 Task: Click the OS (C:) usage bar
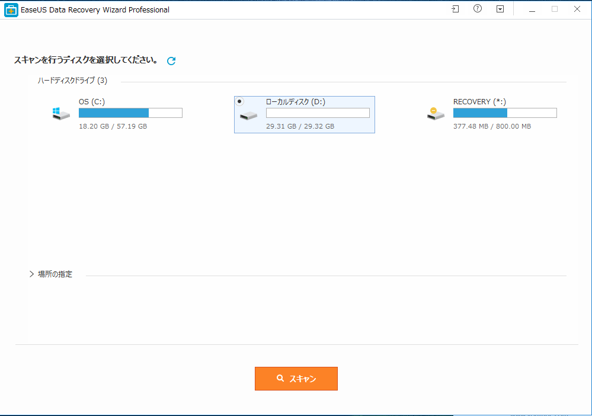tap(130, 113)
